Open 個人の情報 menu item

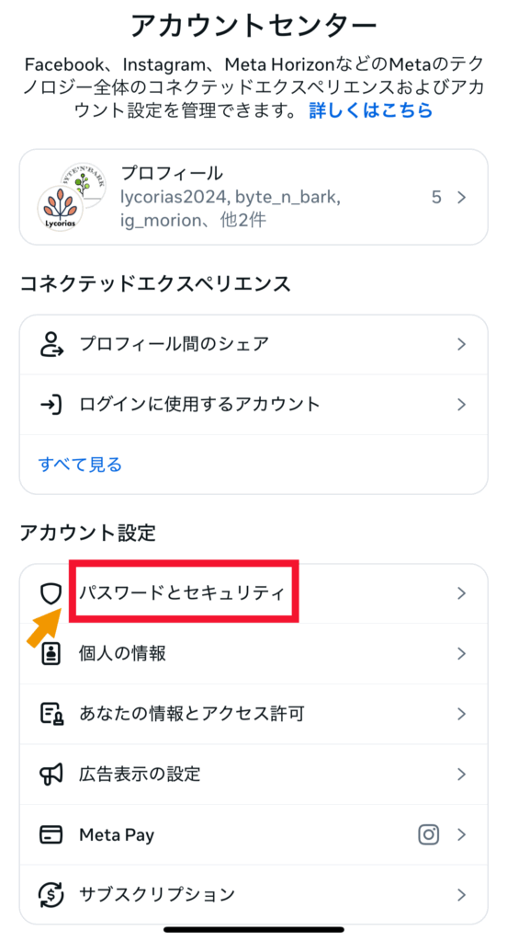[253, 654]
